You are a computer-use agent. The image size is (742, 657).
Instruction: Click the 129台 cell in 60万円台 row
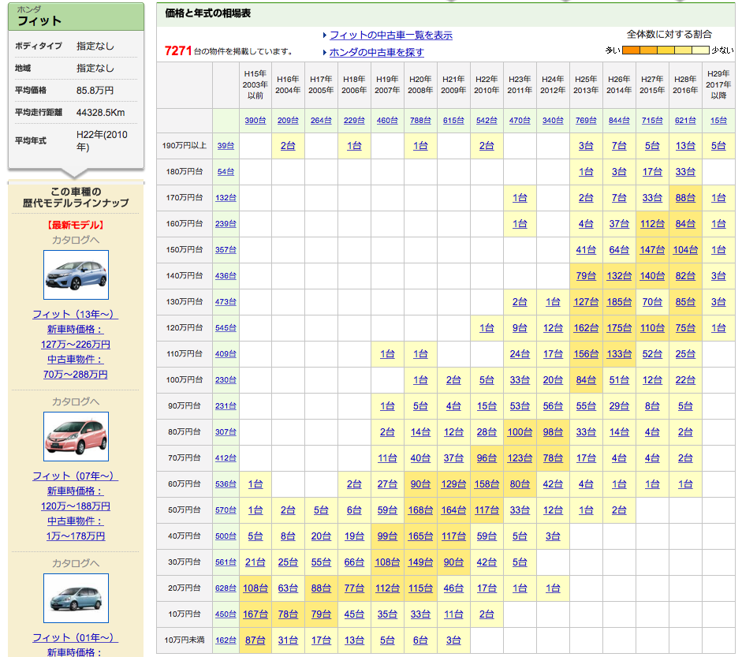pos(453,483)
